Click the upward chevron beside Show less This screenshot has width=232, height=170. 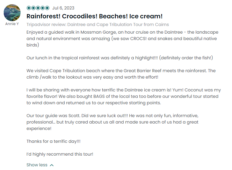[51, 165]
